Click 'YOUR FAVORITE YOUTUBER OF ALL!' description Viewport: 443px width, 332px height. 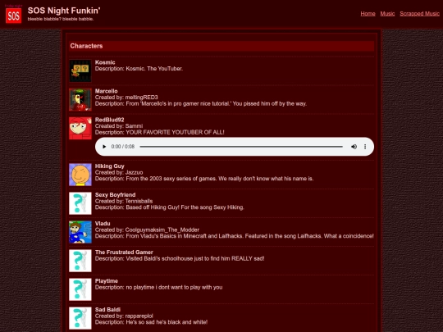[x=175, y=132]
